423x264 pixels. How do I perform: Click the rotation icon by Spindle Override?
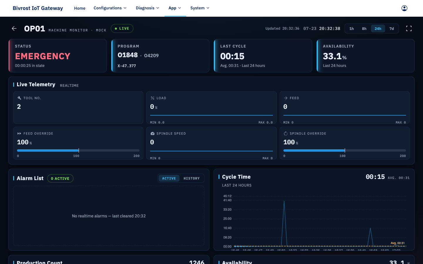(286, 133)
